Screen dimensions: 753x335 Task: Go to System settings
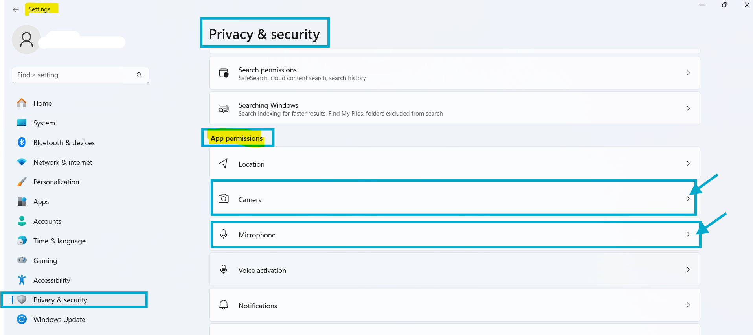44,123
